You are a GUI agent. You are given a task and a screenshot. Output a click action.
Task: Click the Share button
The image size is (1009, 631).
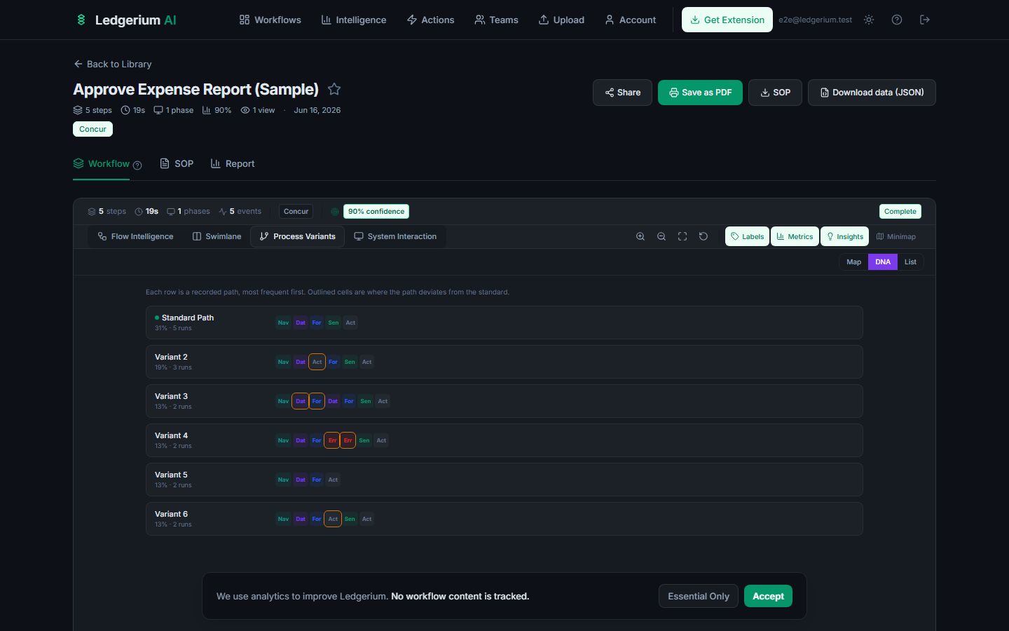[622, 93]
